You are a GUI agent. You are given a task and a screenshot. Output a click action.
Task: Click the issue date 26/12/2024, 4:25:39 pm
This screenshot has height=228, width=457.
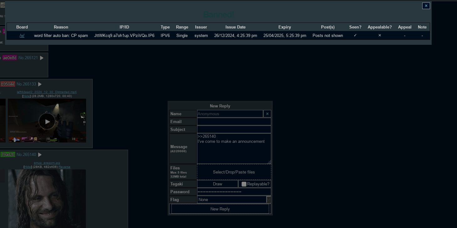(x=236, y=35)
